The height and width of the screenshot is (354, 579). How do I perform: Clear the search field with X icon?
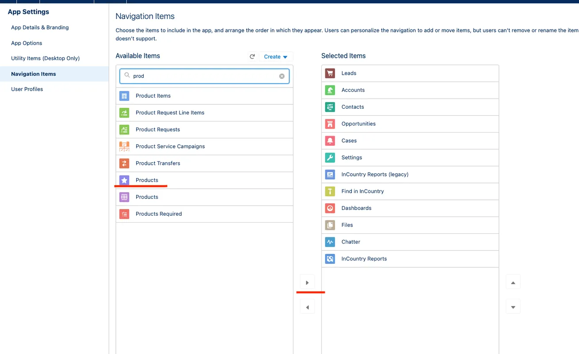click(x=282, y=76)
